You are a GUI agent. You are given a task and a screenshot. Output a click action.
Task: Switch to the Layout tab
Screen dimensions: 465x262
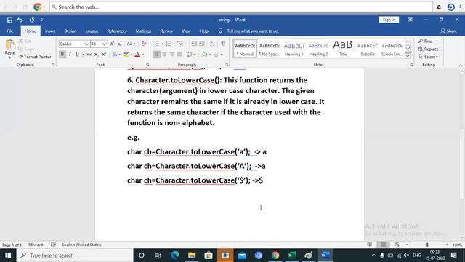[92, 31]
